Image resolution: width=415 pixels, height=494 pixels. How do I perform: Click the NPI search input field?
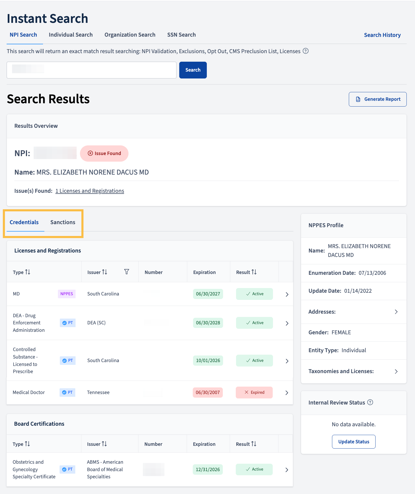pos(92,70)
